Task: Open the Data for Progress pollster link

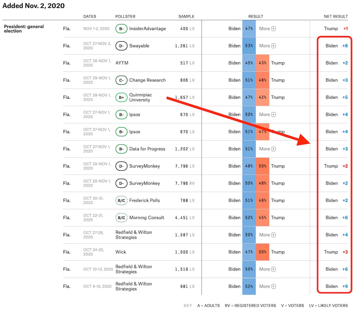Action: tap(147, 149)
